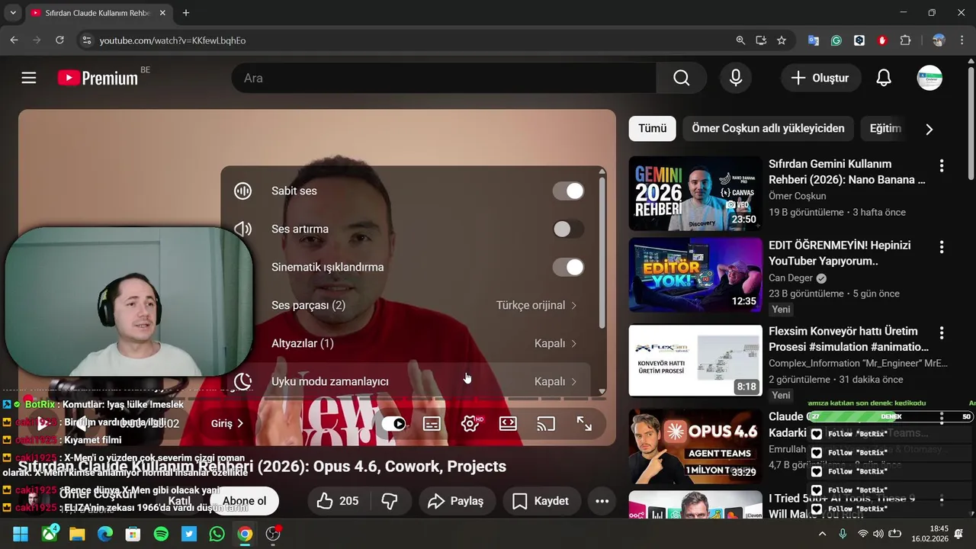
Task: Select Ömer Coşkun adlı yükleyiciden chip
Action: pos(768,129)
